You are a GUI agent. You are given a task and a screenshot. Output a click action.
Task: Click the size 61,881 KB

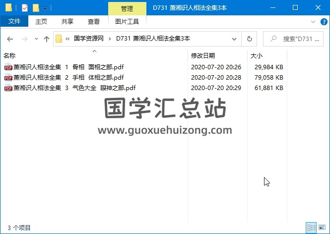(269, 88)
